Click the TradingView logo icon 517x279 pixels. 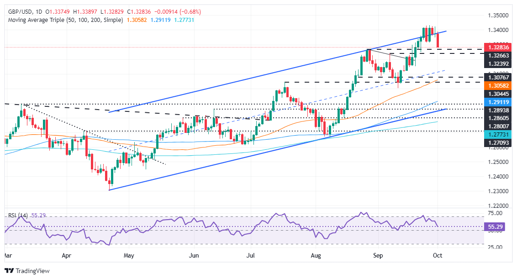(10, 271)
